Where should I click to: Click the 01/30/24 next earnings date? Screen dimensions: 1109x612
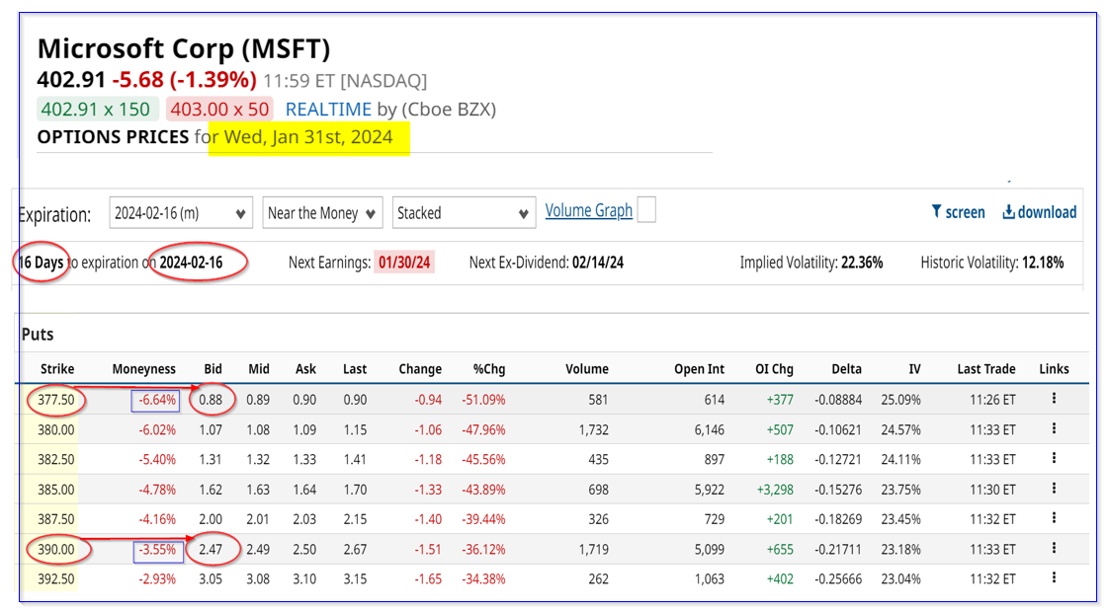point(404,263)
